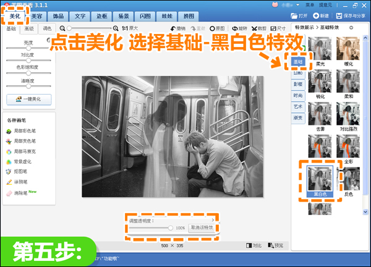The height and width of the screenshot is (267, 371).
Task: Open the 美化 main tab
Action: point(15,16)
